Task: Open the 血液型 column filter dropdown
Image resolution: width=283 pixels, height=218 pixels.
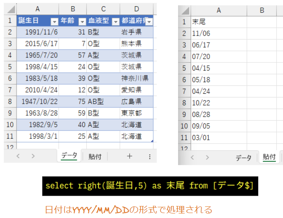Action: pos(116,22)
